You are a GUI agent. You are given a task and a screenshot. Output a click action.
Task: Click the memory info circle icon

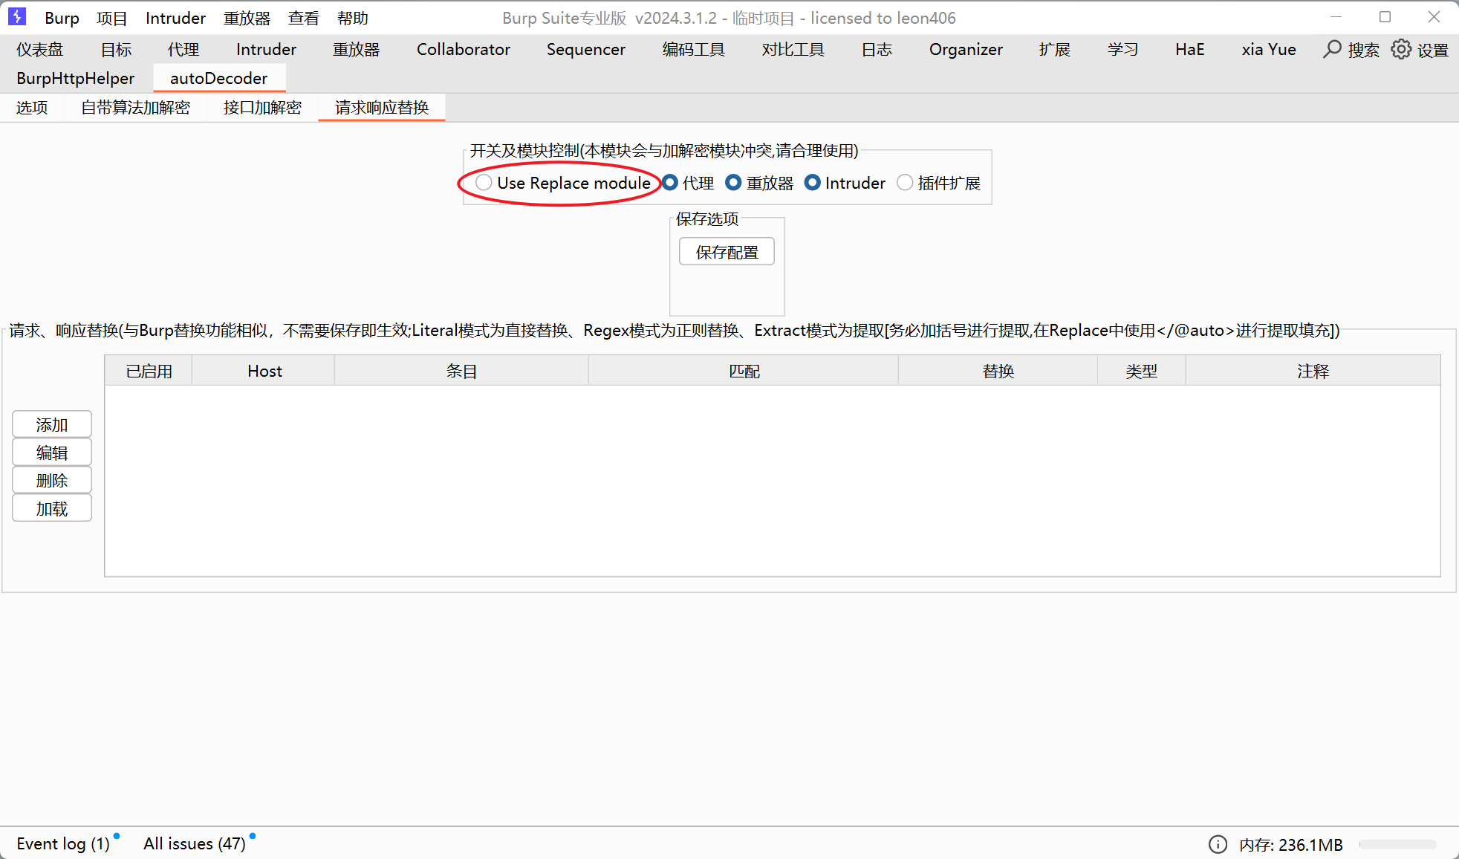pyautogui.click(x=1218, y=844)
